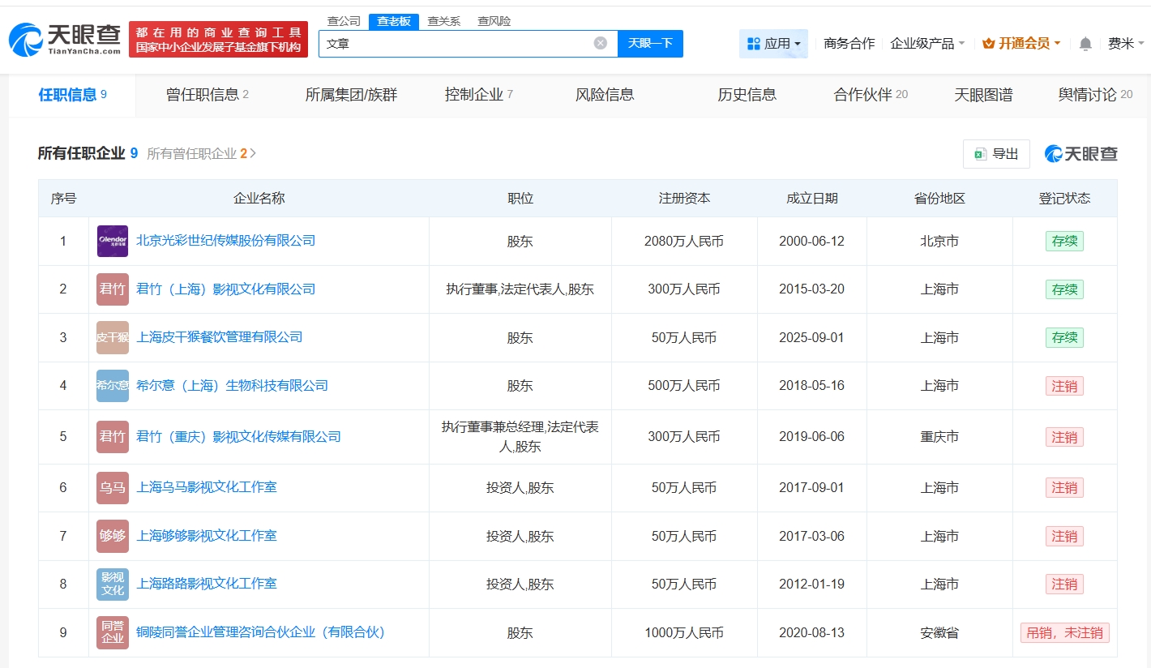Screen dimensions: 1151x668
Task: Open the 历史信息 tab
Action: [747, 95]
